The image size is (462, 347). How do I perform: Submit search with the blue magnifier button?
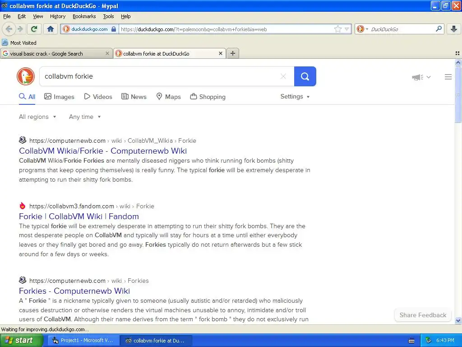(305, 76)
